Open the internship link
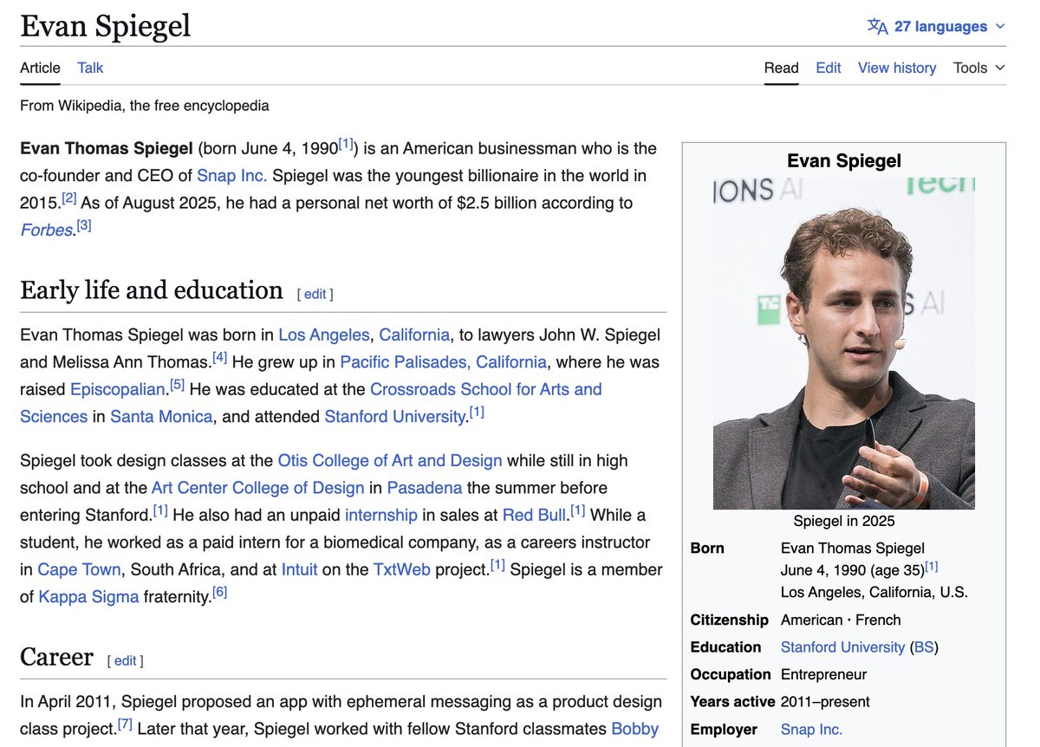This screenshot has height=747, width=1040. 381,516
